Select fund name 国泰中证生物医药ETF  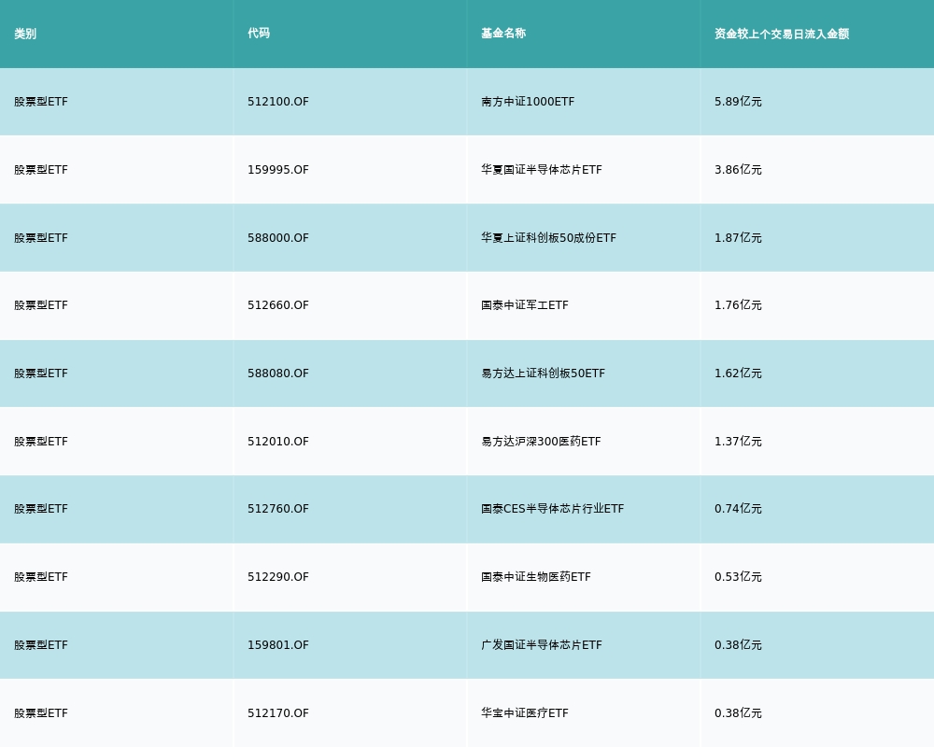tap(536, 577)
